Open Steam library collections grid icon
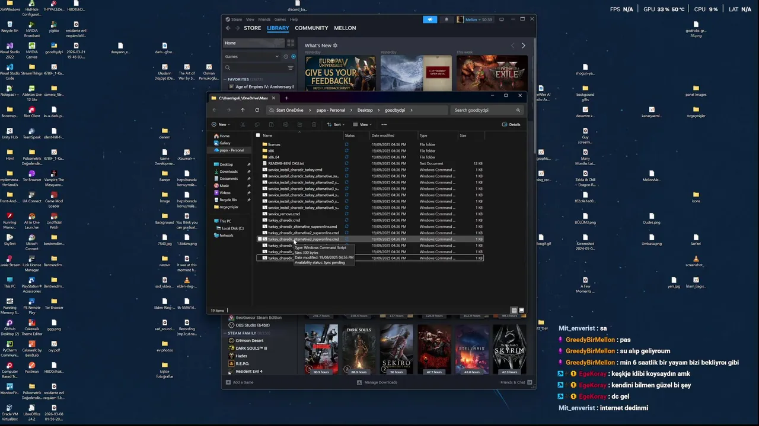Screen dimensions: 759x426 [x=291, y=43]
